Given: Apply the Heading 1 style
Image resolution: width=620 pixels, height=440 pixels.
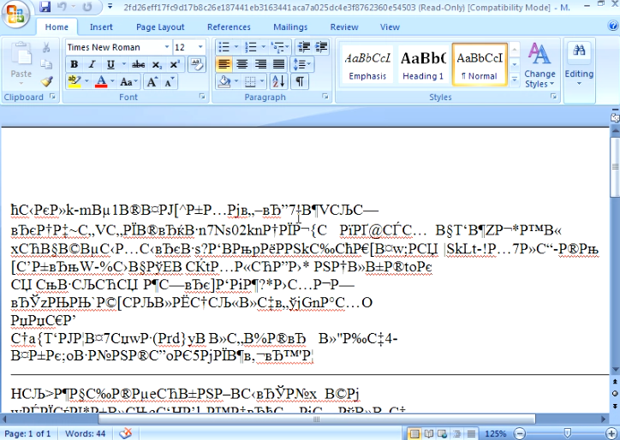Looking at the screenshot, I should (x=423, y=65).
